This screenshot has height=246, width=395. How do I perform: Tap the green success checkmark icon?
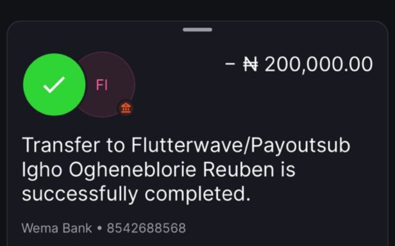click(x=54, y=84)
